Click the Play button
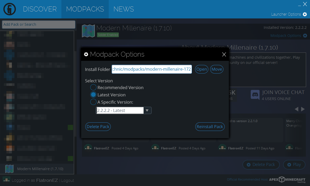 tap(294, 165)
